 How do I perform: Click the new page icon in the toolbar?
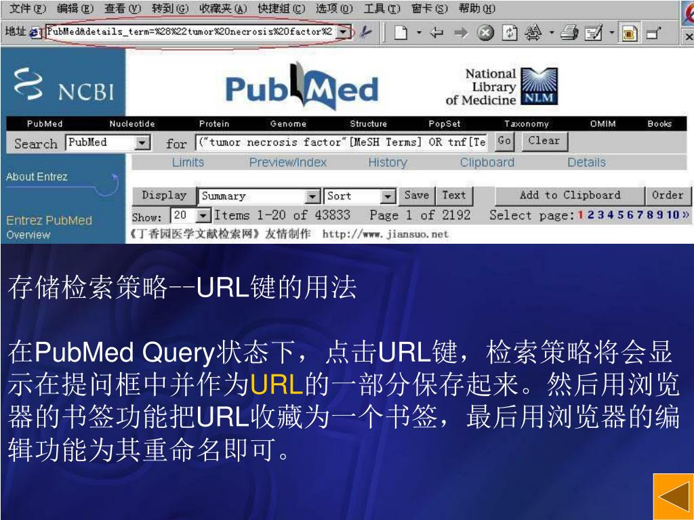tap(401, 32)
